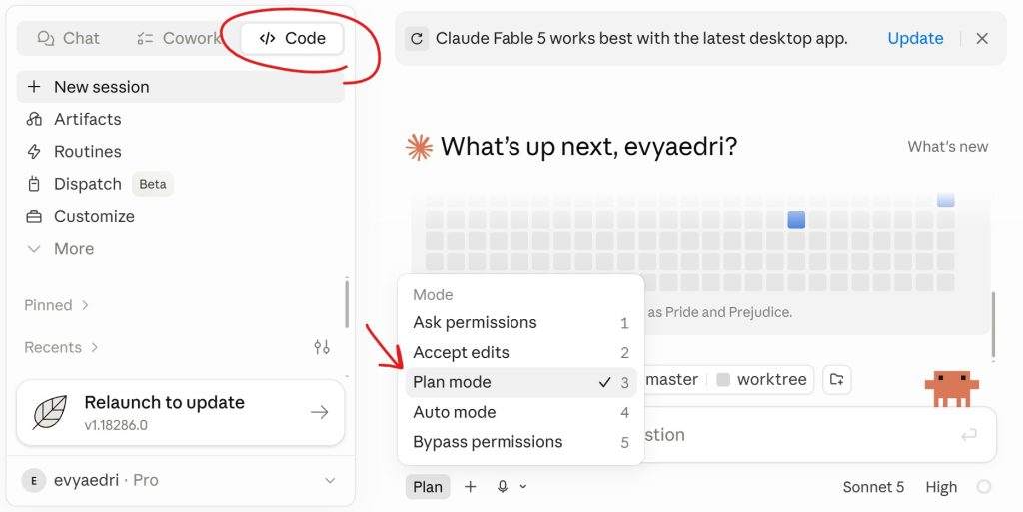Click the refresh icon in update banner

[417, 39]
